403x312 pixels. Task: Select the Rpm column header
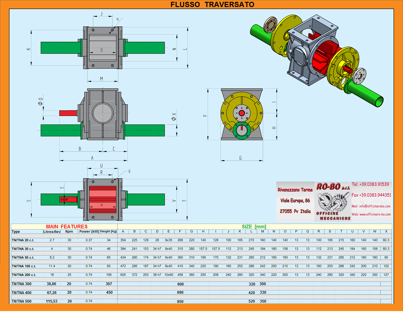[x=69, y=231]
